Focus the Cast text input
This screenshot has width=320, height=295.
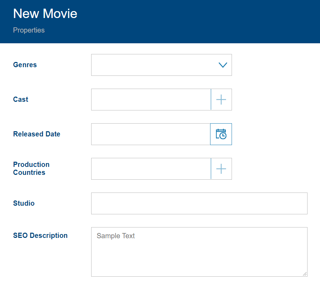click(x=151, y=100)
